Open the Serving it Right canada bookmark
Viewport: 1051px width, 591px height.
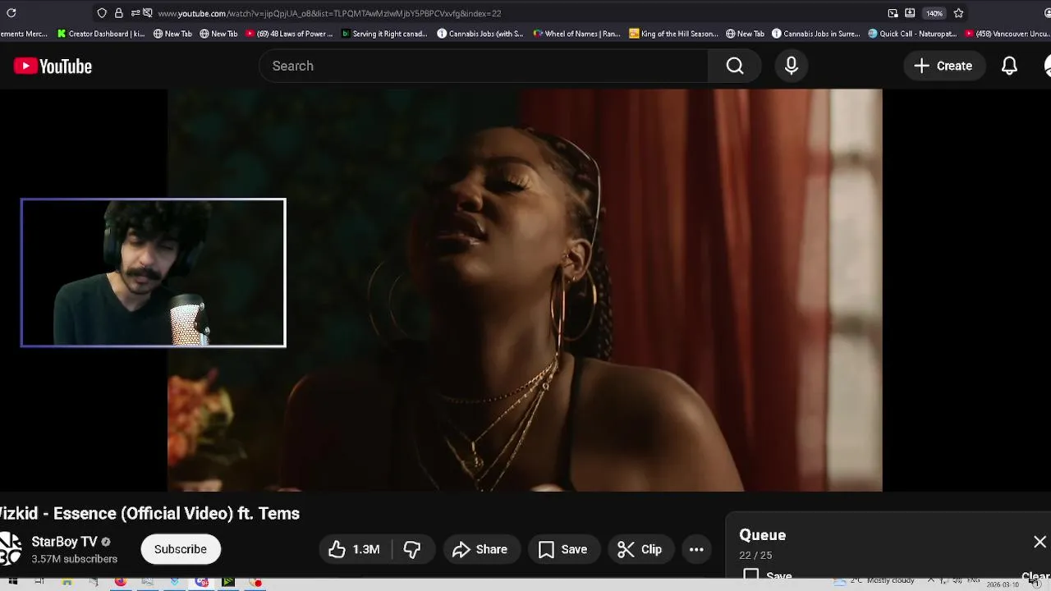click(384, 34)
